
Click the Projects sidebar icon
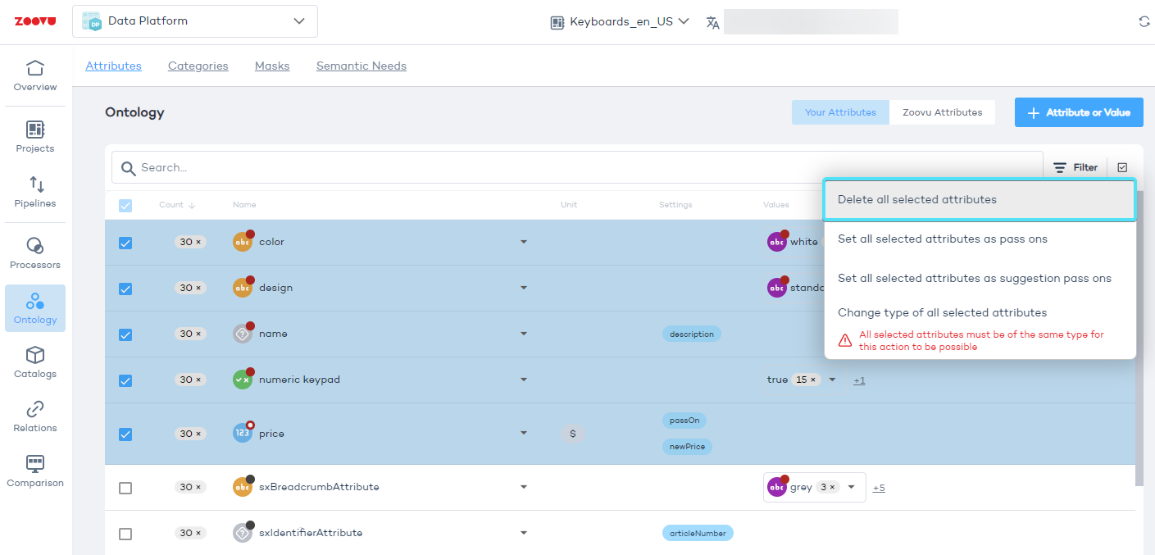pos(35,130)
